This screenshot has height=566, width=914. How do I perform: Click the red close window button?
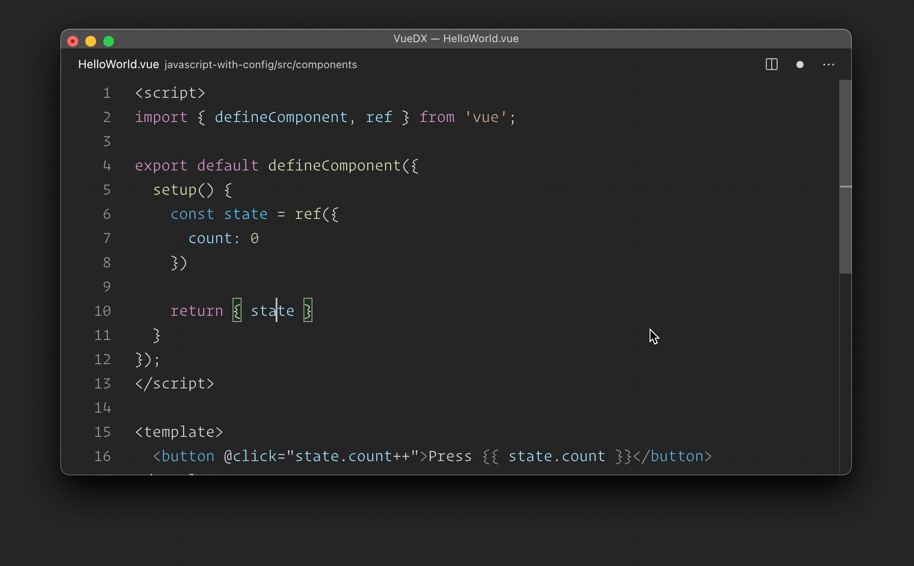click(73, 41)
